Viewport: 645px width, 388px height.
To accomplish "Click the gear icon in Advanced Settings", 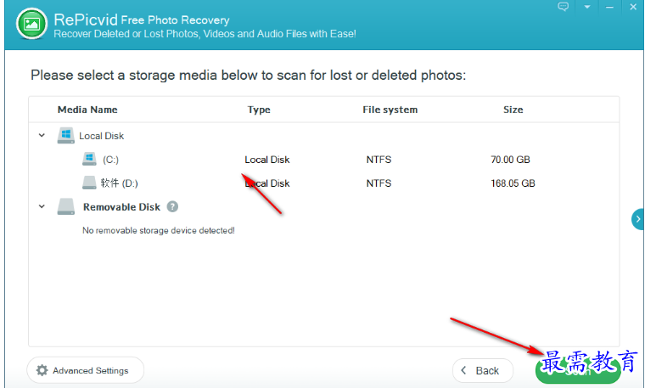I will tap(42, 370).
